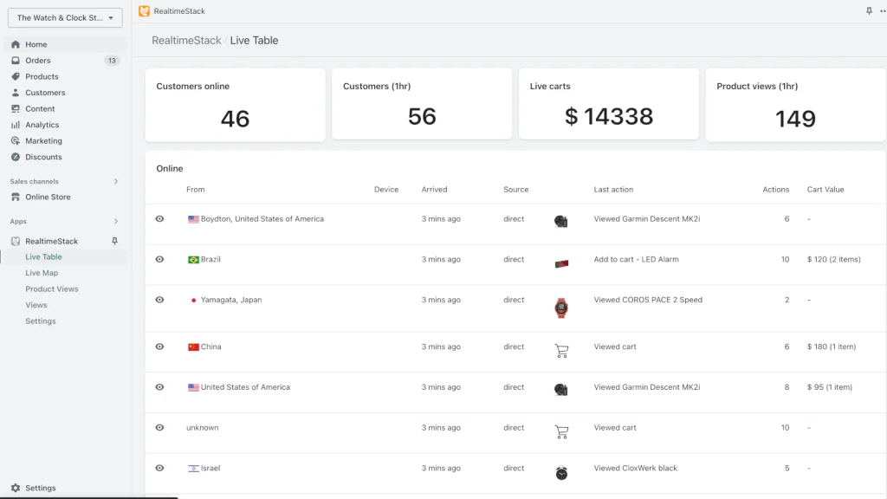Viewport: 887px width, 499px height.
Task: Open Products in sidebar
Action: (42, 76)
